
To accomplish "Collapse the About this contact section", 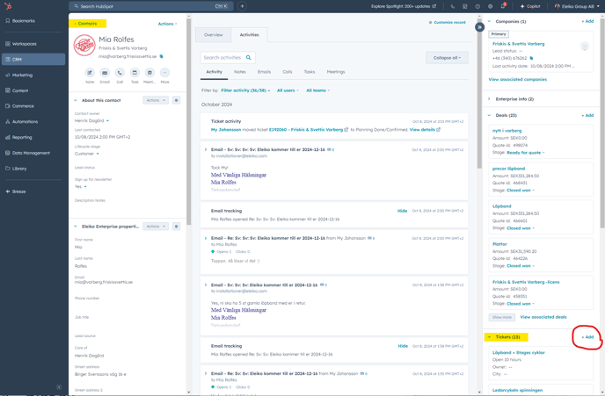I will (x=76, y=100).
